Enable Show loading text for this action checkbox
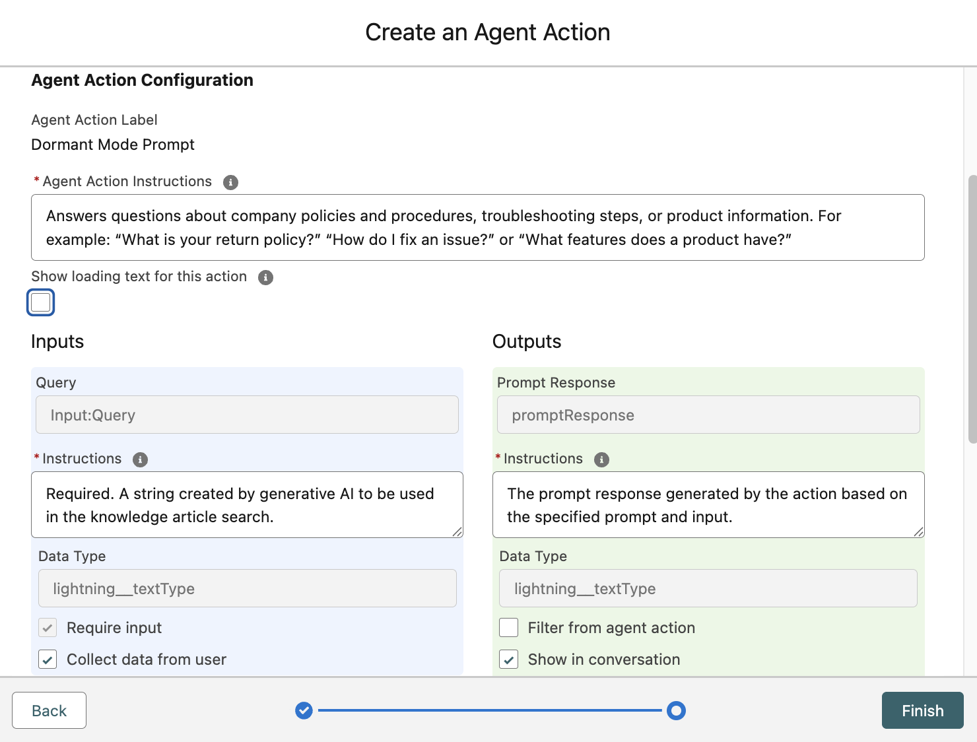 pos(41,302)
